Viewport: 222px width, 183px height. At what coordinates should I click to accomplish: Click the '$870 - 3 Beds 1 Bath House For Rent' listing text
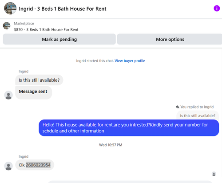(x=46, y=30)
